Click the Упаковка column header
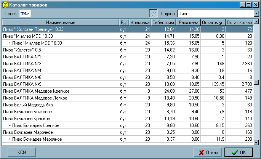The image size is (261, 159). pyautogui.click(x=140, y=22)
